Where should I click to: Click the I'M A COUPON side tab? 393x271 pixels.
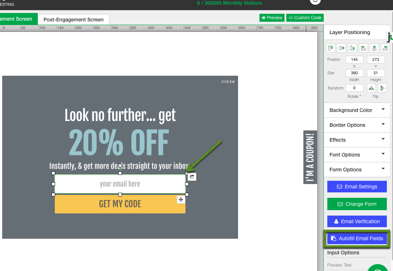point(310,157)
